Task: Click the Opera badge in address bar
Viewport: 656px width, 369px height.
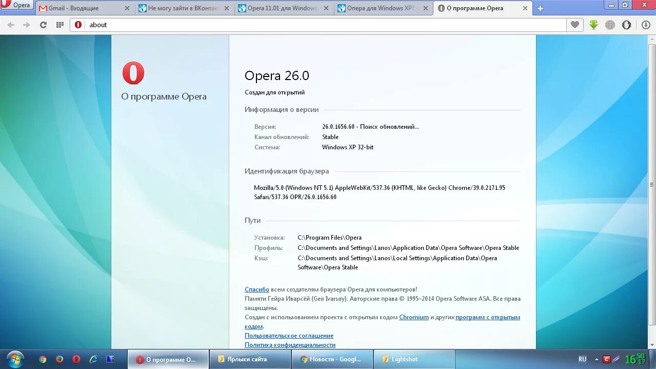Action: click(x=78, y=25)
